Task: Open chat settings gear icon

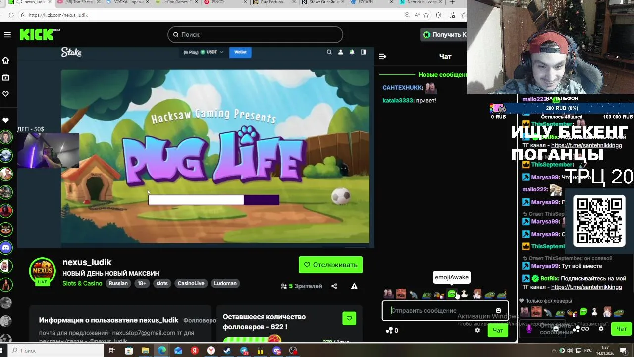Action: click(477, 330)
